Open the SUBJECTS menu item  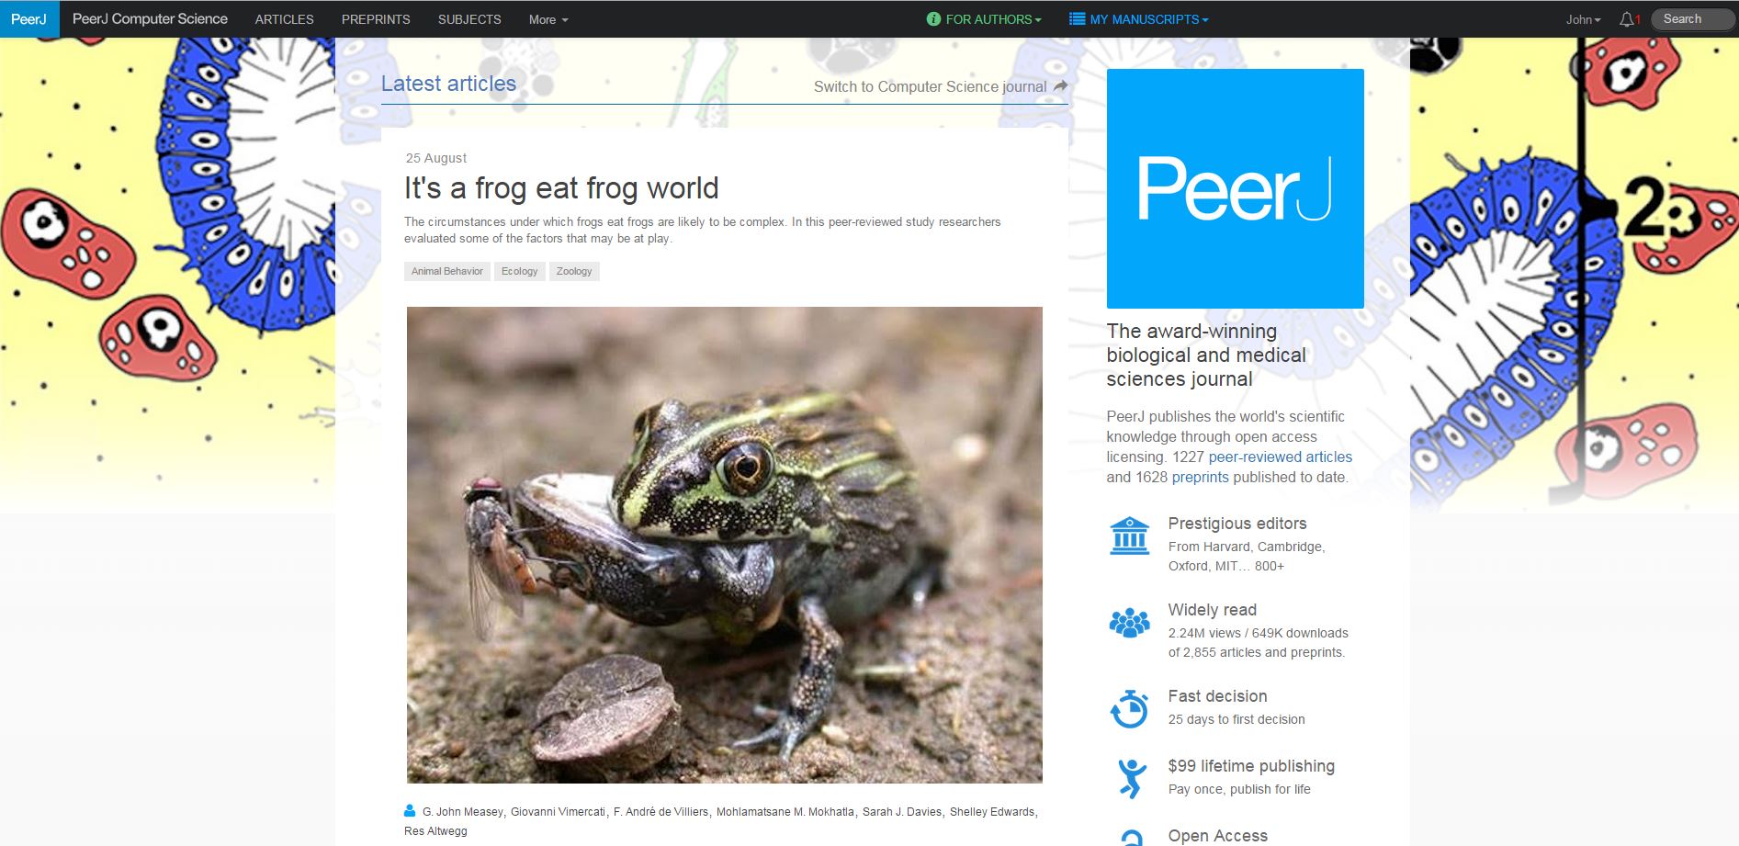469,19
